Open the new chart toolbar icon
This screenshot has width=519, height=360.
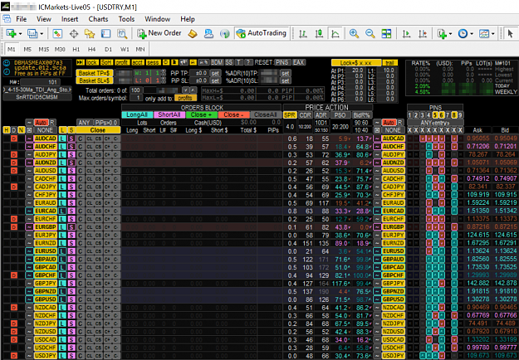pyautogui.click(x=12, y=33)
